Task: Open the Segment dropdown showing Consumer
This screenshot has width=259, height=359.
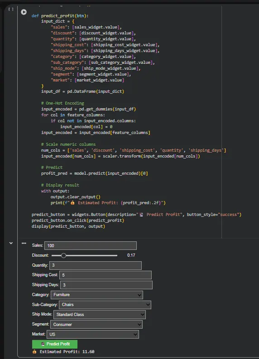Action: 96,325
